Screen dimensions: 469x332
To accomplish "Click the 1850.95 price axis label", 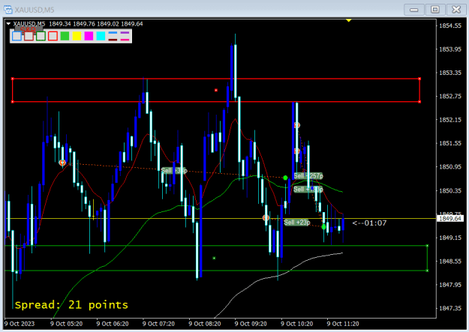I will pos(450,166).
